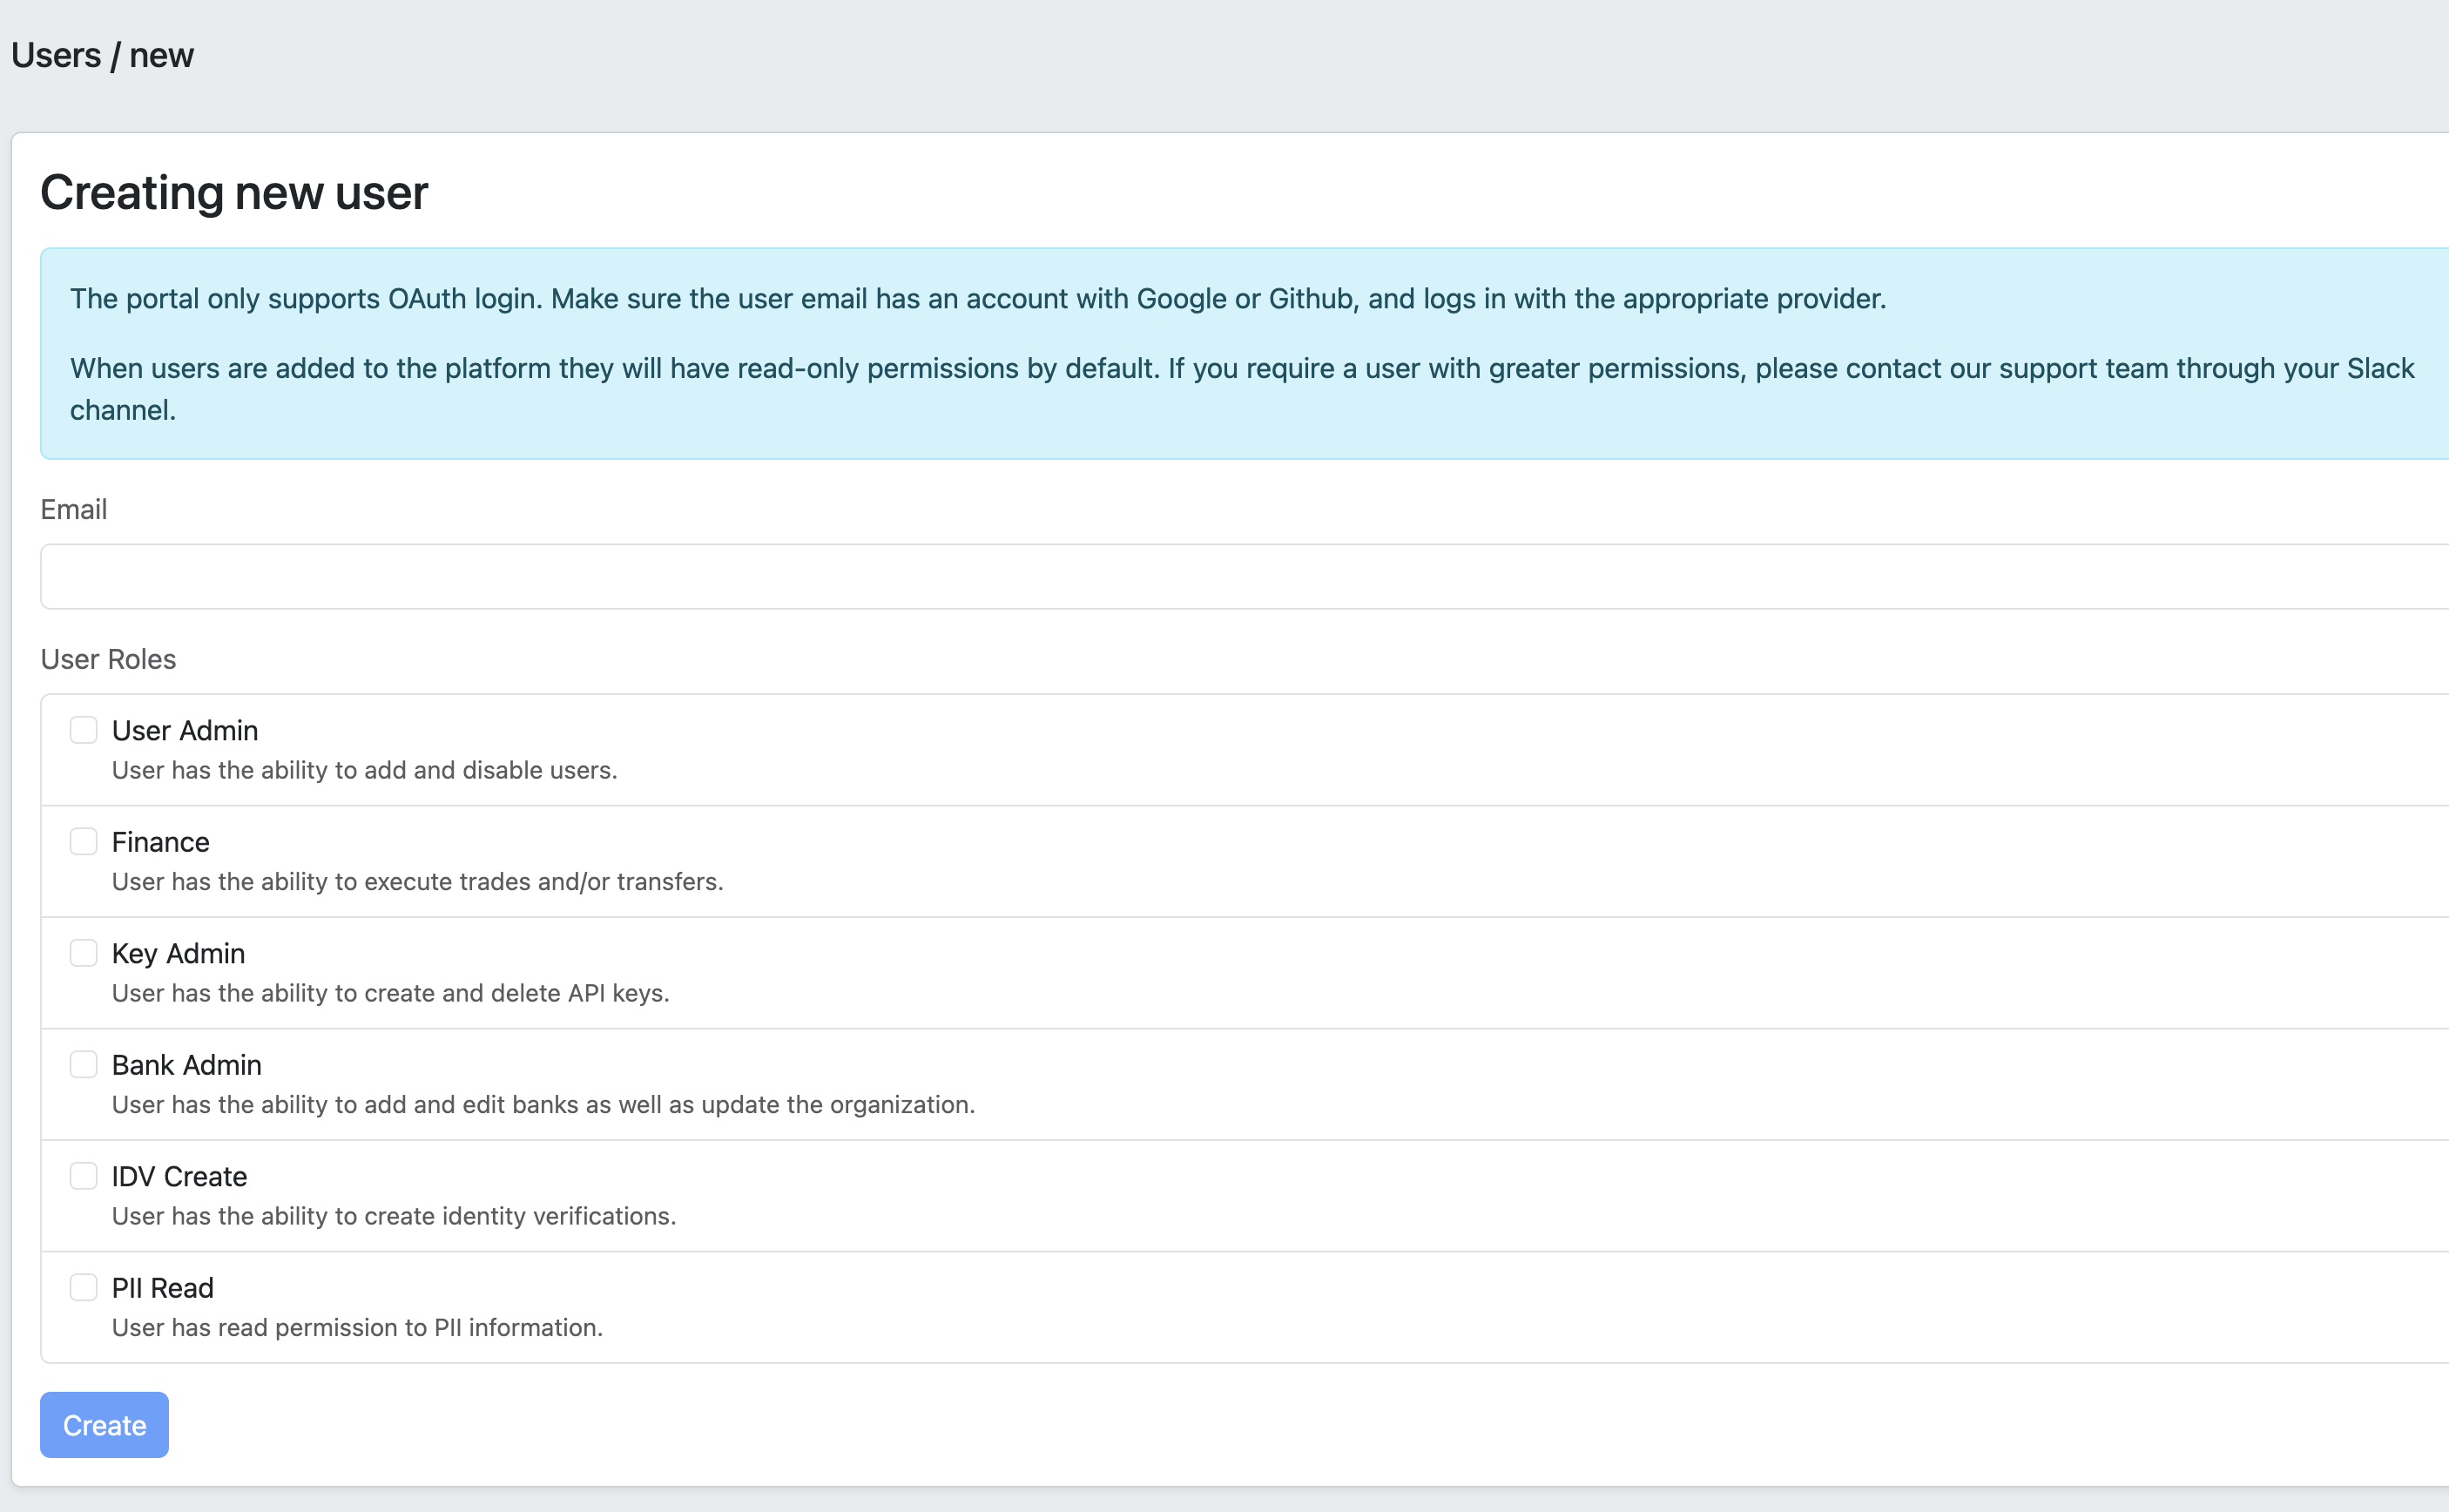The height and width of the screenshot is (1512, 2449).
Task: Click the User Roles label
Action: pyautogui.click(x=108, y=660)
